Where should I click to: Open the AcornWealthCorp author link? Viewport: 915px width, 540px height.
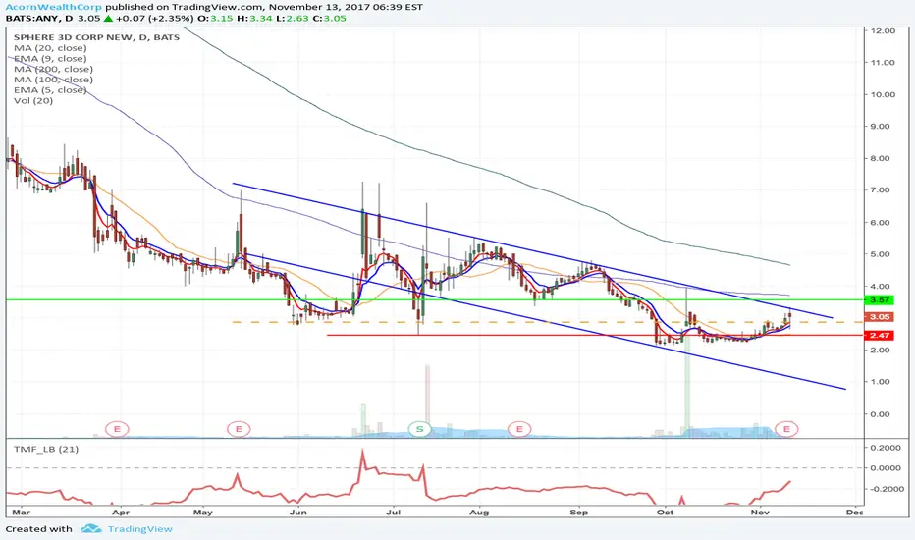54,7
